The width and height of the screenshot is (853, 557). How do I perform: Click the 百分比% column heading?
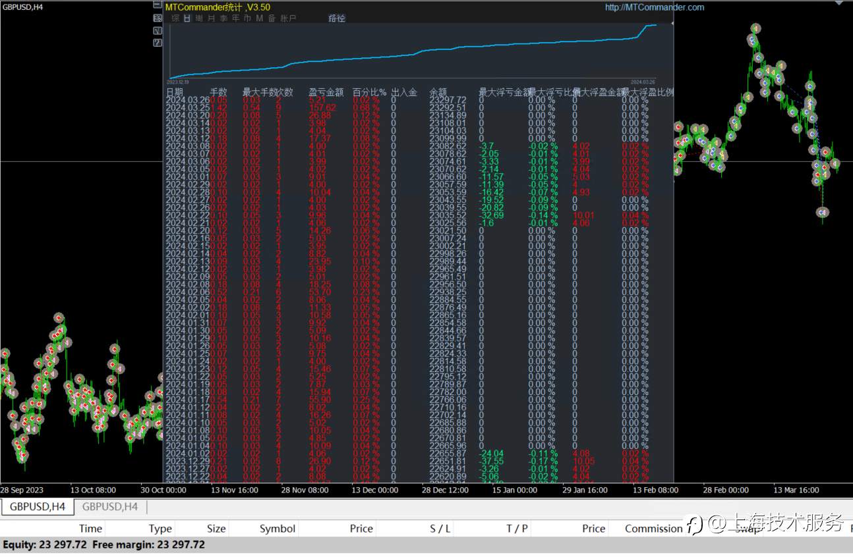[369, 92]
